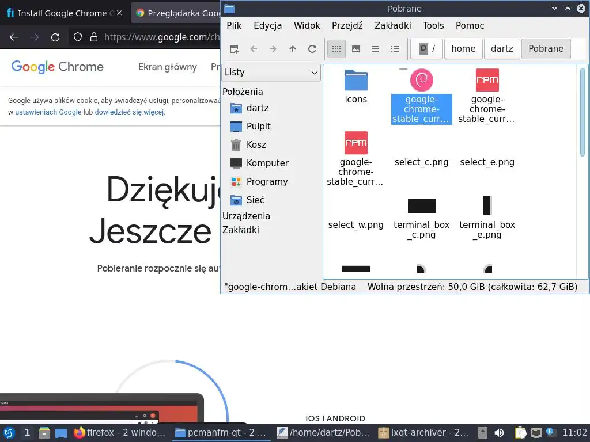The image size is (590, 442).
Task: Switch to icon view mode
Action: point(336,49)
